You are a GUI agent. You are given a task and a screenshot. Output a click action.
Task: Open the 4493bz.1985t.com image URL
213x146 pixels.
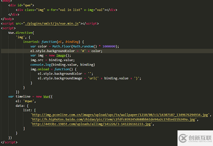[x=92, y=124]
